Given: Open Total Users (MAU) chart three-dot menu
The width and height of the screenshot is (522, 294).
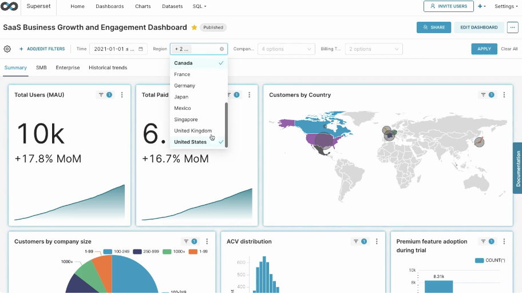Looking at the screenshot, I should (121, 95).
